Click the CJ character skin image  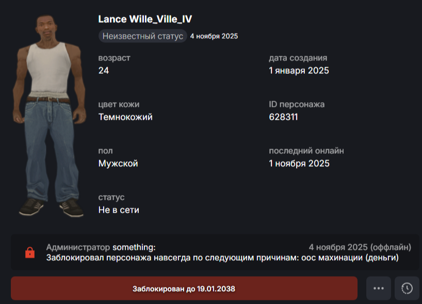point(49,115)
